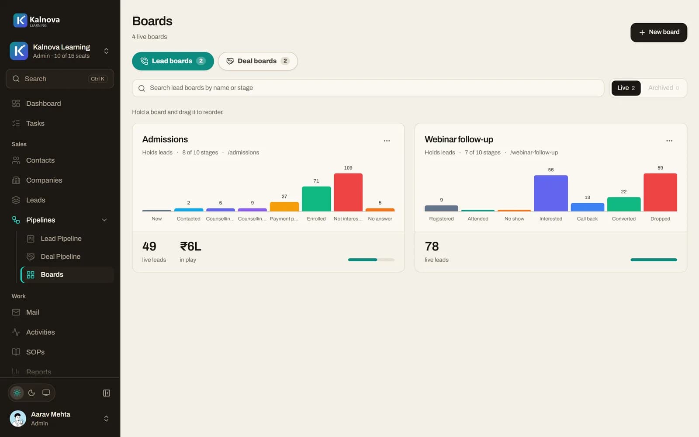Collapse the Pipelines submenu chevron

(104, 220)
